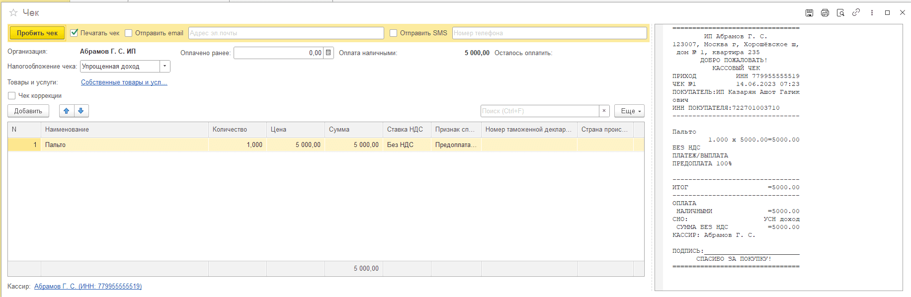The image size is (911, 297).
Task: Enable Отправить email checkbox
Action: (129, 33)
